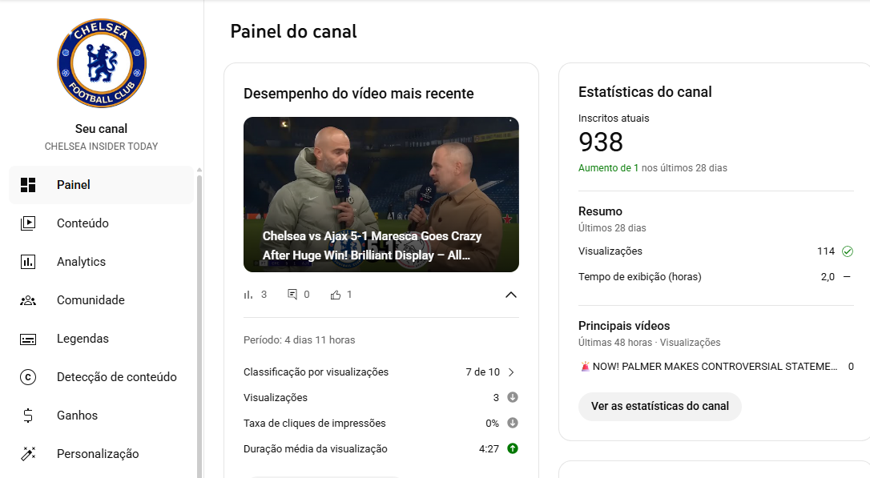Open Personalização in the sidebar
This screenshot has width=870, height=478.
[x=102, y=454]
